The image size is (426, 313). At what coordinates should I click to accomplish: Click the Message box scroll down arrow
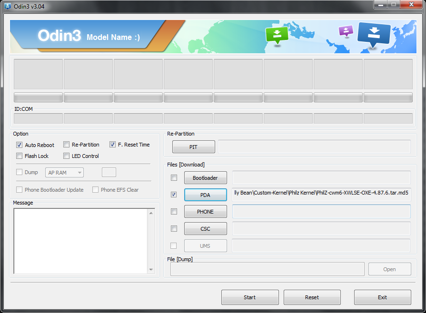coord(151,270)
